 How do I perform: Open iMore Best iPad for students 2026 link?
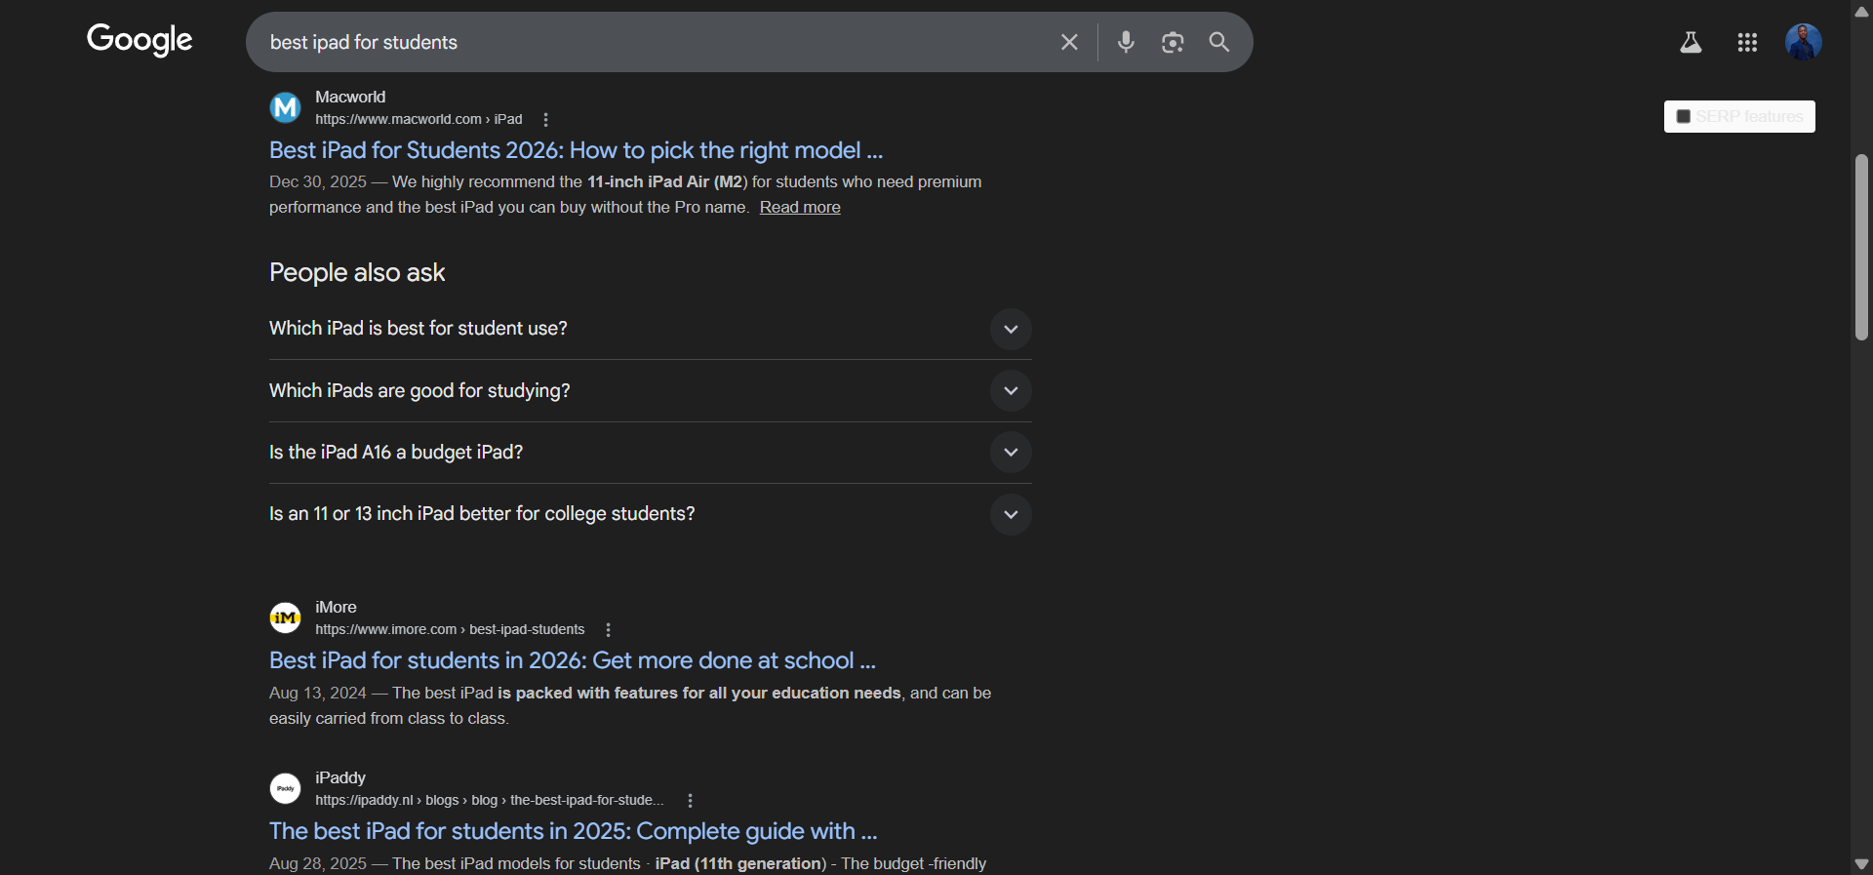click(573, 660)
